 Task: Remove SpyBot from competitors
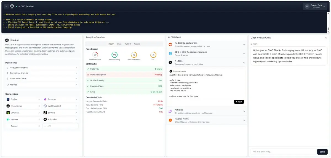(x=39, y=99)
